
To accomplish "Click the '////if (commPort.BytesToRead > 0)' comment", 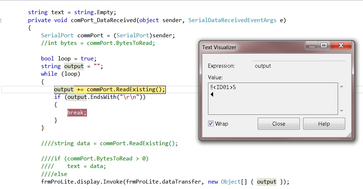I will click(95, 159).
